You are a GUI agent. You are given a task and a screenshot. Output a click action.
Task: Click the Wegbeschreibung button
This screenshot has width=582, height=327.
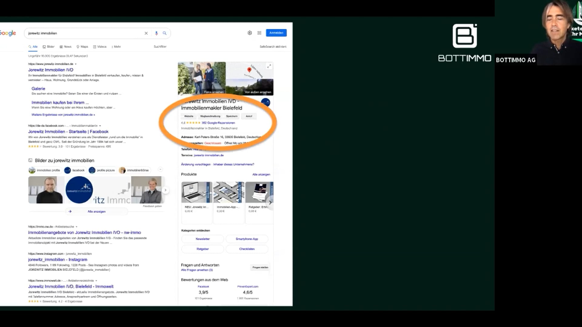210,116
